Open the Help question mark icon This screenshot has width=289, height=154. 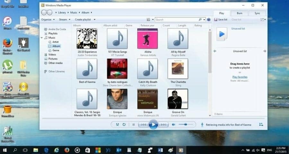tap(209, 20)
